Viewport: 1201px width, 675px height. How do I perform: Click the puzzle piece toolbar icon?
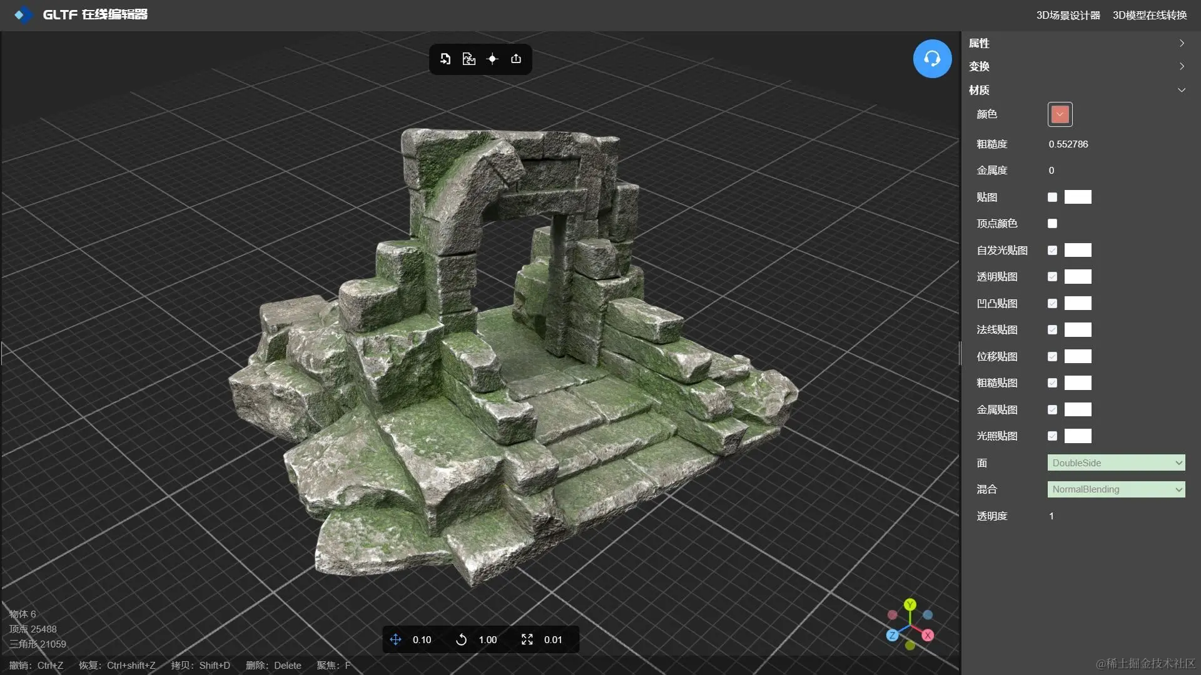pyautogui.click(x=469, y=59)
